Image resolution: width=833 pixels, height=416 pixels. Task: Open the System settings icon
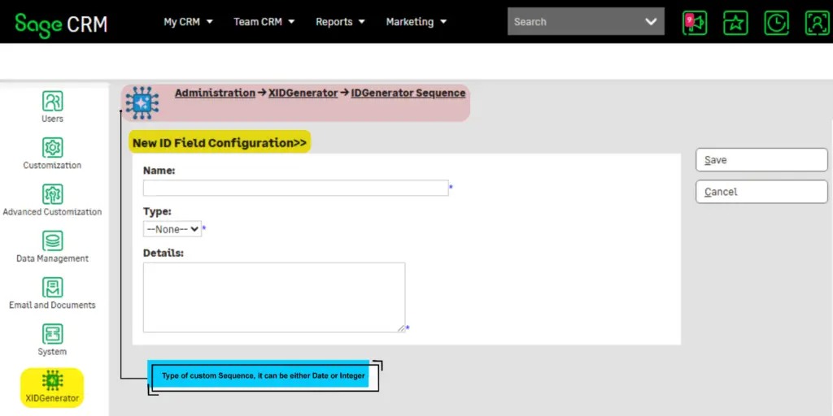click(52, 335)
